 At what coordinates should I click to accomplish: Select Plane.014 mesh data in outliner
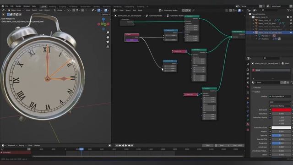[266, 36]
